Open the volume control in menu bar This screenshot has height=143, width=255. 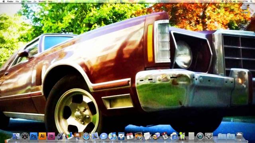point(234,1)
